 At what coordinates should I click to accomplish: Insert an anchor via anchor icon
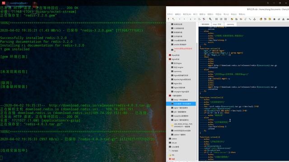pyautogui.click(x=255, y=19)
